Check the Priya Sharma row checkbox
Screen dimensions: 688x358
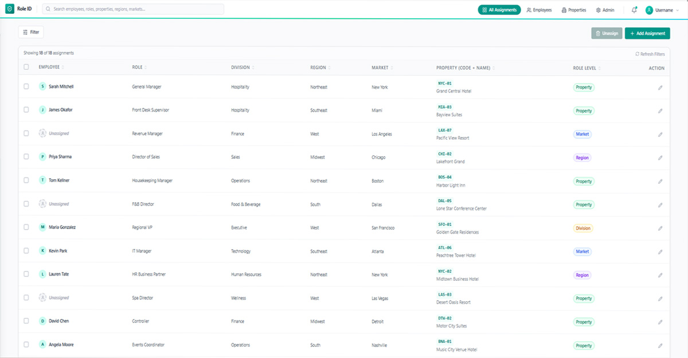coord(26,157)
